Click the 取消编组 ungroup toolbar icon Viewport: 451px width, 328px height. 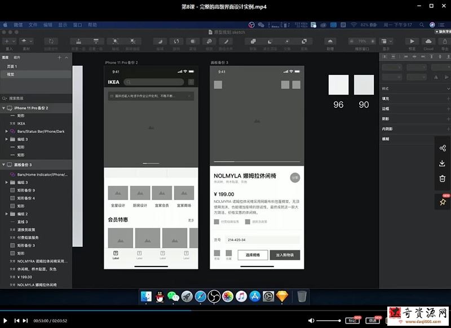[132, 41]
